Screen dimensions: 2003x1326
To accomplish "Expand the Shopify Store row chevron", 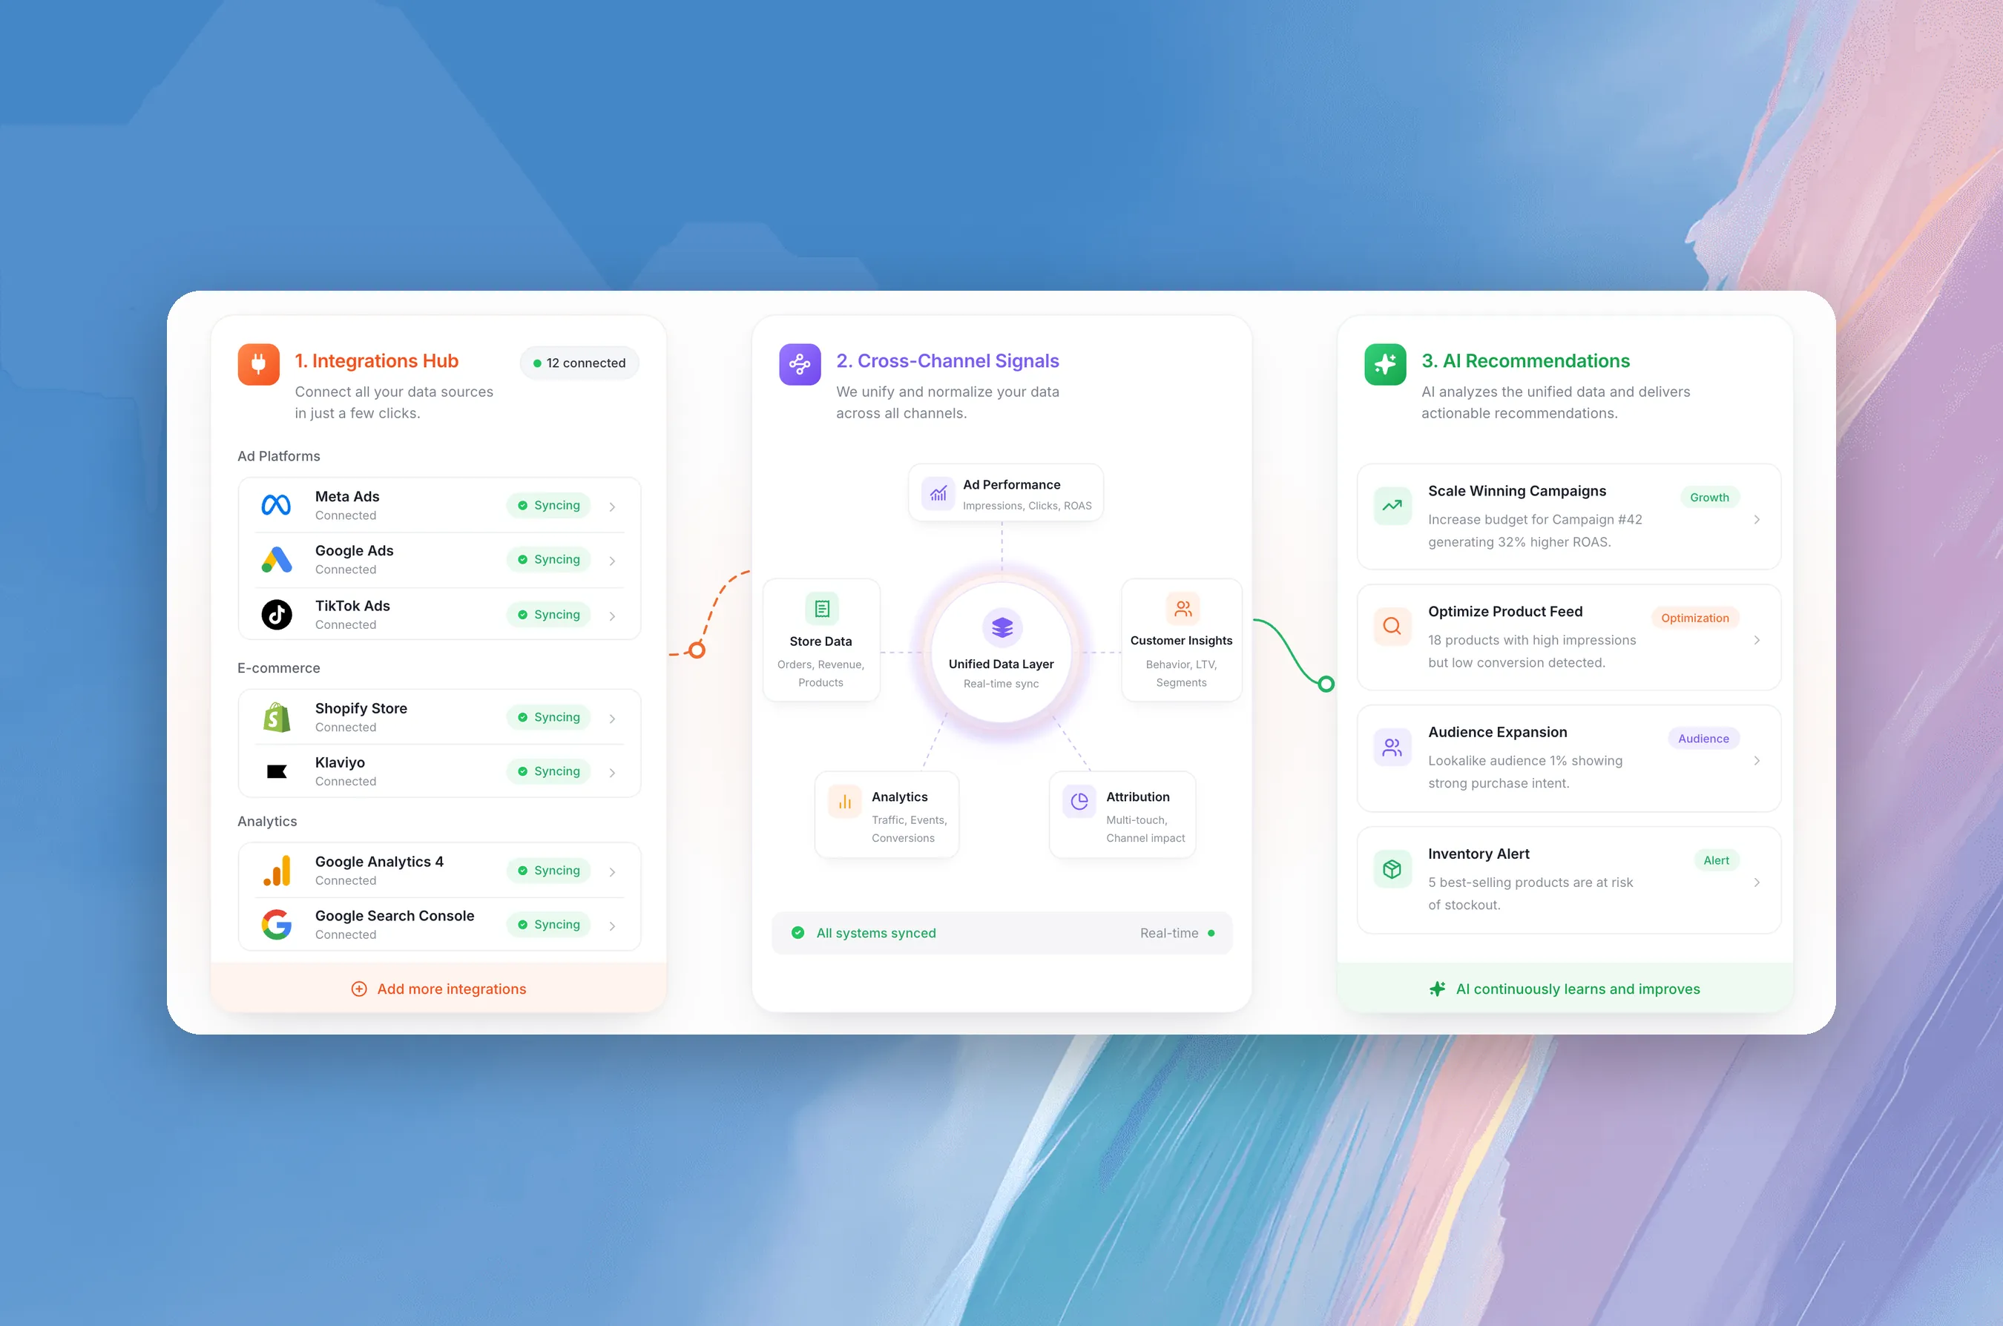I will pos(611,719).
